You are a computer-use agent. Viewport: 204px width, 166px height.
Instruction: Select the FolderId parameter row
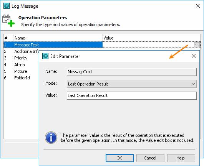pyautogui.click(x=22, y=78)
